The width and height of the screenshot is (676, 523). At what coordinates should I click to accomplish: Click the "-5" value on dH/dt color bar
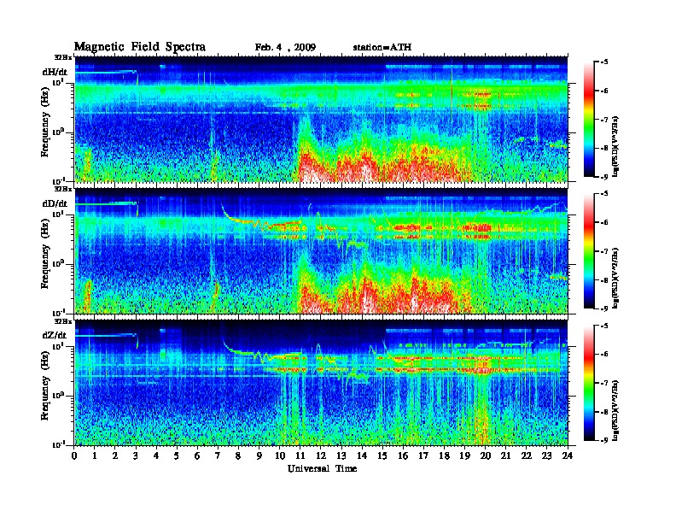604,62
